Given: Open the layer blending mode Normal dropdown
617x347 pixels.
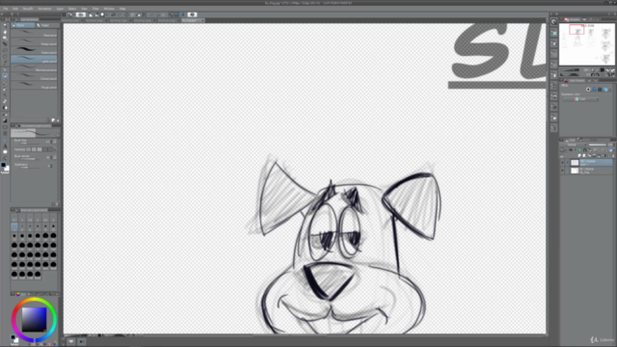Looking at the screenshot, I should tap(574, 145).
